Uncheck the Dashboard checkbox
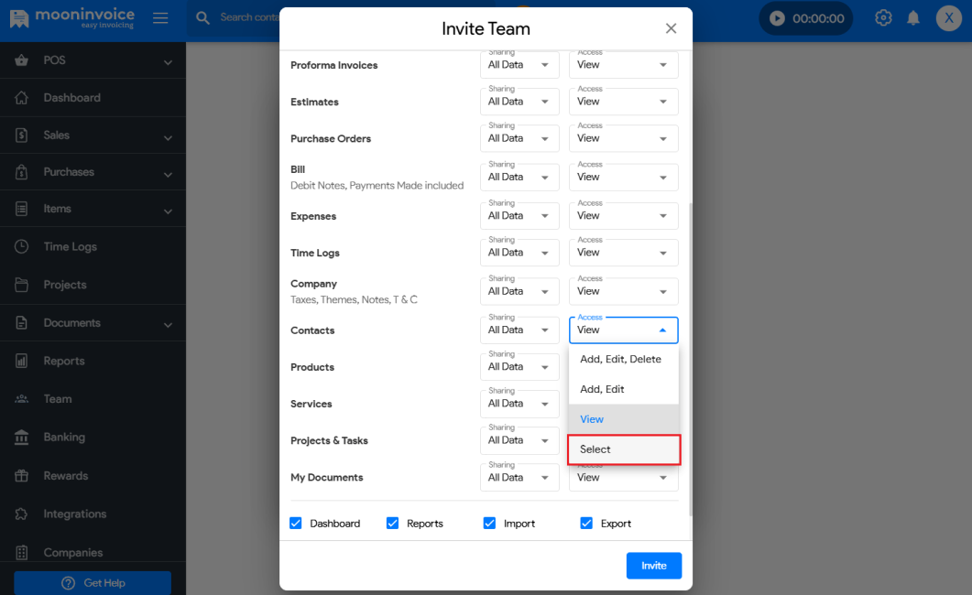The height and width of the screenshot is (595, 972). tap(296, 524)
